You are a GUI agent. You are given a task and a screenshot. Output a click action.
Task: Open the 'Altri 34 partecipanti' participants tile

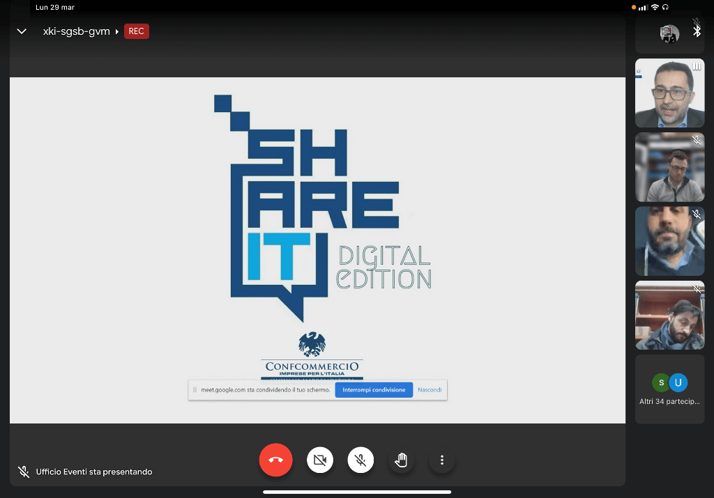[669, 390]
